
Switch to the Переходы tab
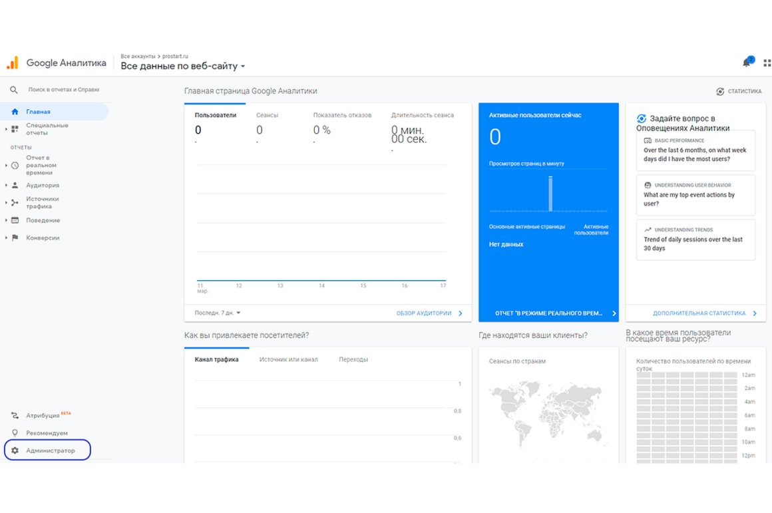(353, 359)
